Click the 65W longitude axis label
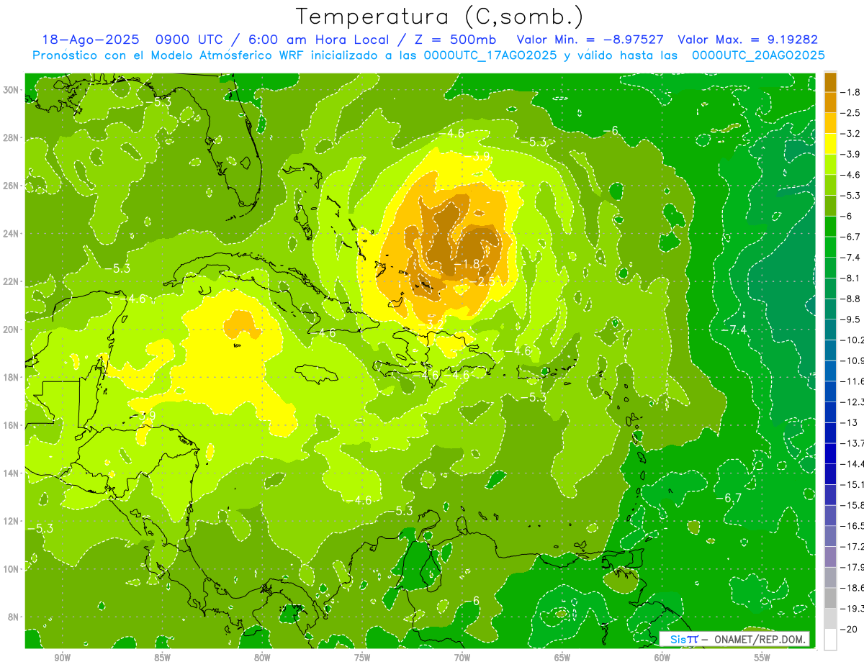 562,658
